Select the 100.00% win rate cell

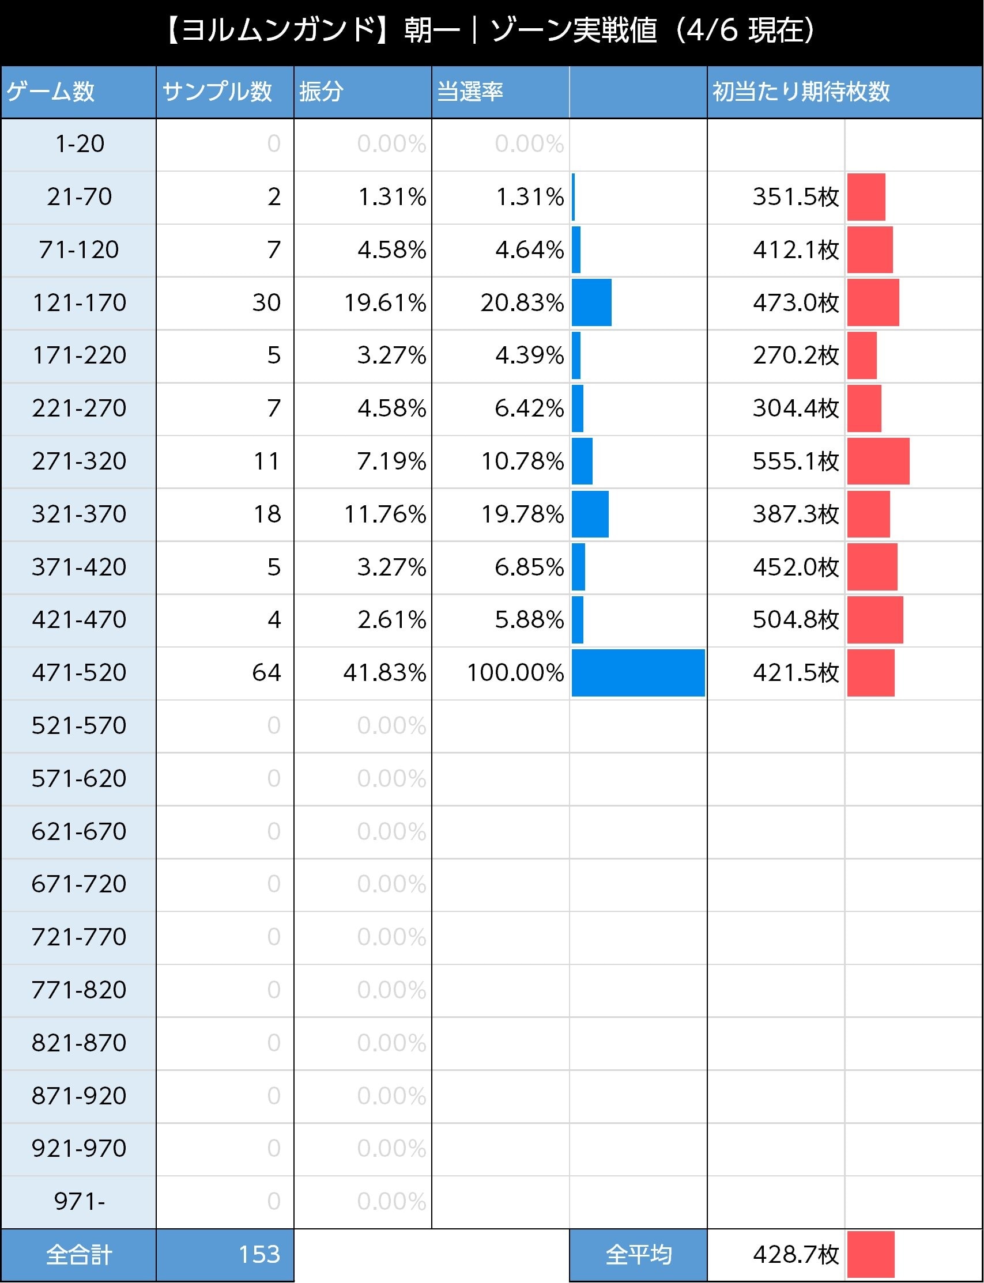(x=515, y=672)
